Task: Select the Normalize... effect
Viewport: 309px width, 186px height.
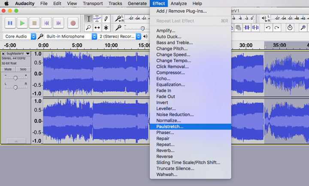Action: pyautogui.click(x=191, y=121)
